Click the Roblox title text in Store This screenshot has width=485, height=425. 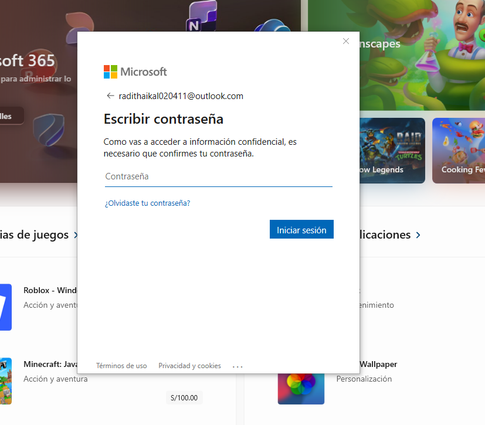point(50,290)
